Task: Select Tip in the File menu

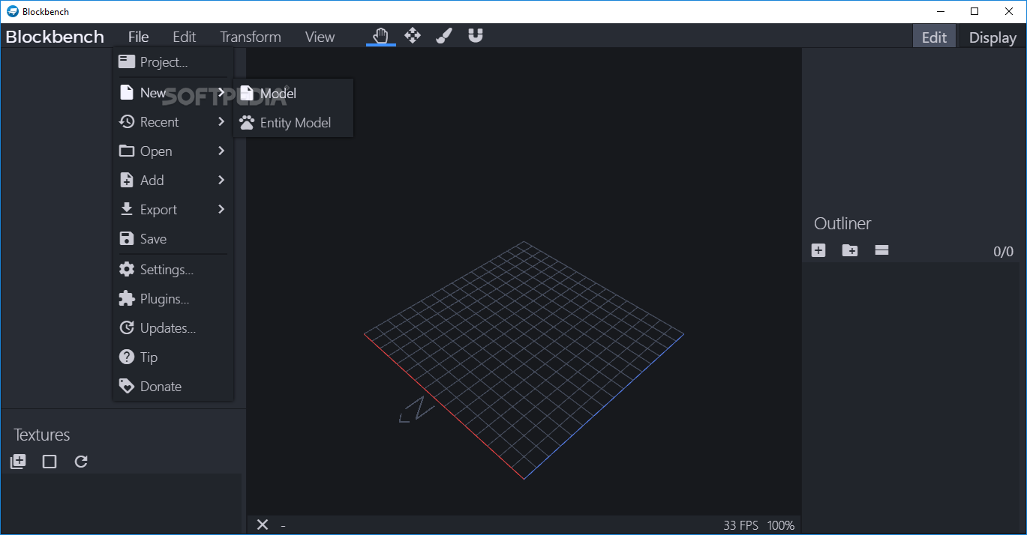Action: (x=173, y=357)
